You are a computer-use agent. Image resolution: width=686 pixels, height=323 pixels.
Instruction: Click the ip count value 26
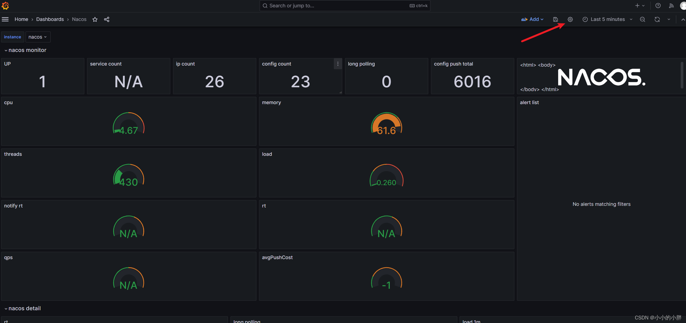215,82
